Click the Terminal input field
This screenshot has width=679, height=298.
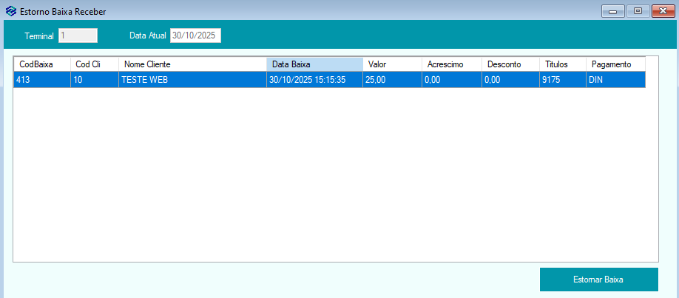(x=78, y=35)
